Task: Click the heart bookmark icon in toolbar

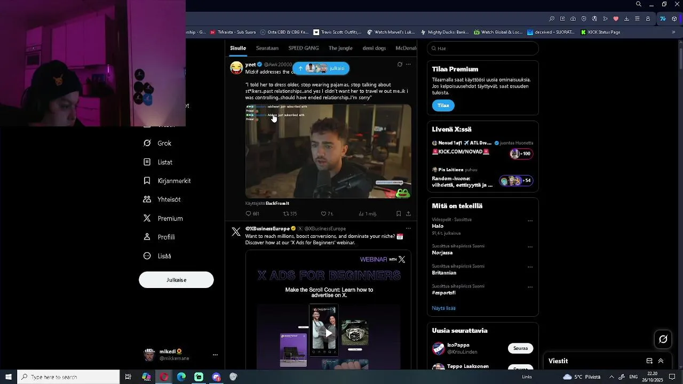Action: tap(616, 19)
